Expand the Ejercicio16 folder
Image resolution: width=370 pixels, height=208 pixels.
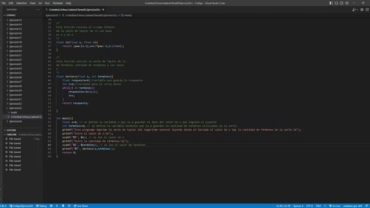click(23, 34)
